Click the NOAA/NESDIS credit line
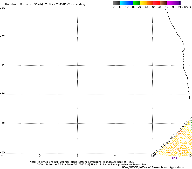 [153, 167]
